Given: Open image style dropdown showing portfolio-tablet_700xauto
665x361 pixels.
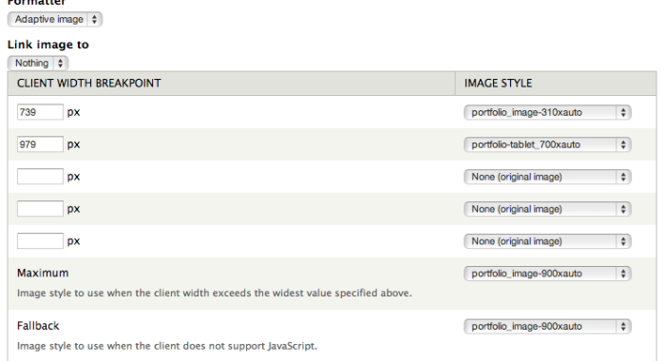Looking at the screenshot, I should click(x=547, y=144).
